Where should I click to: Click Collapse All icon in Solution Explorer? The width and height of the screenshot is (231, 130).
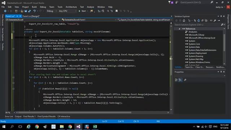(x=202, y=21)
